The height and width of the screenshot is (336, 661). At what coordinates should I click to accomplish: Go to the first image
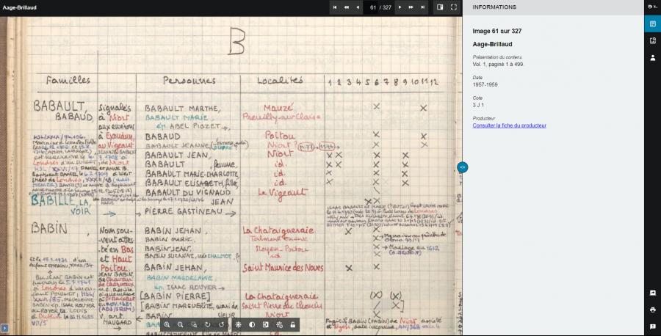(335, 7)
